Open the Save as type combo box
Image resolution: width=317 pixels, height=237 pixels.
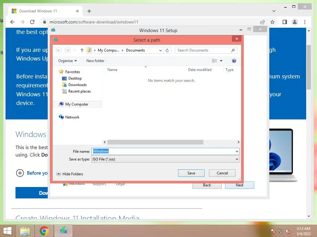(x=165, y=159)
